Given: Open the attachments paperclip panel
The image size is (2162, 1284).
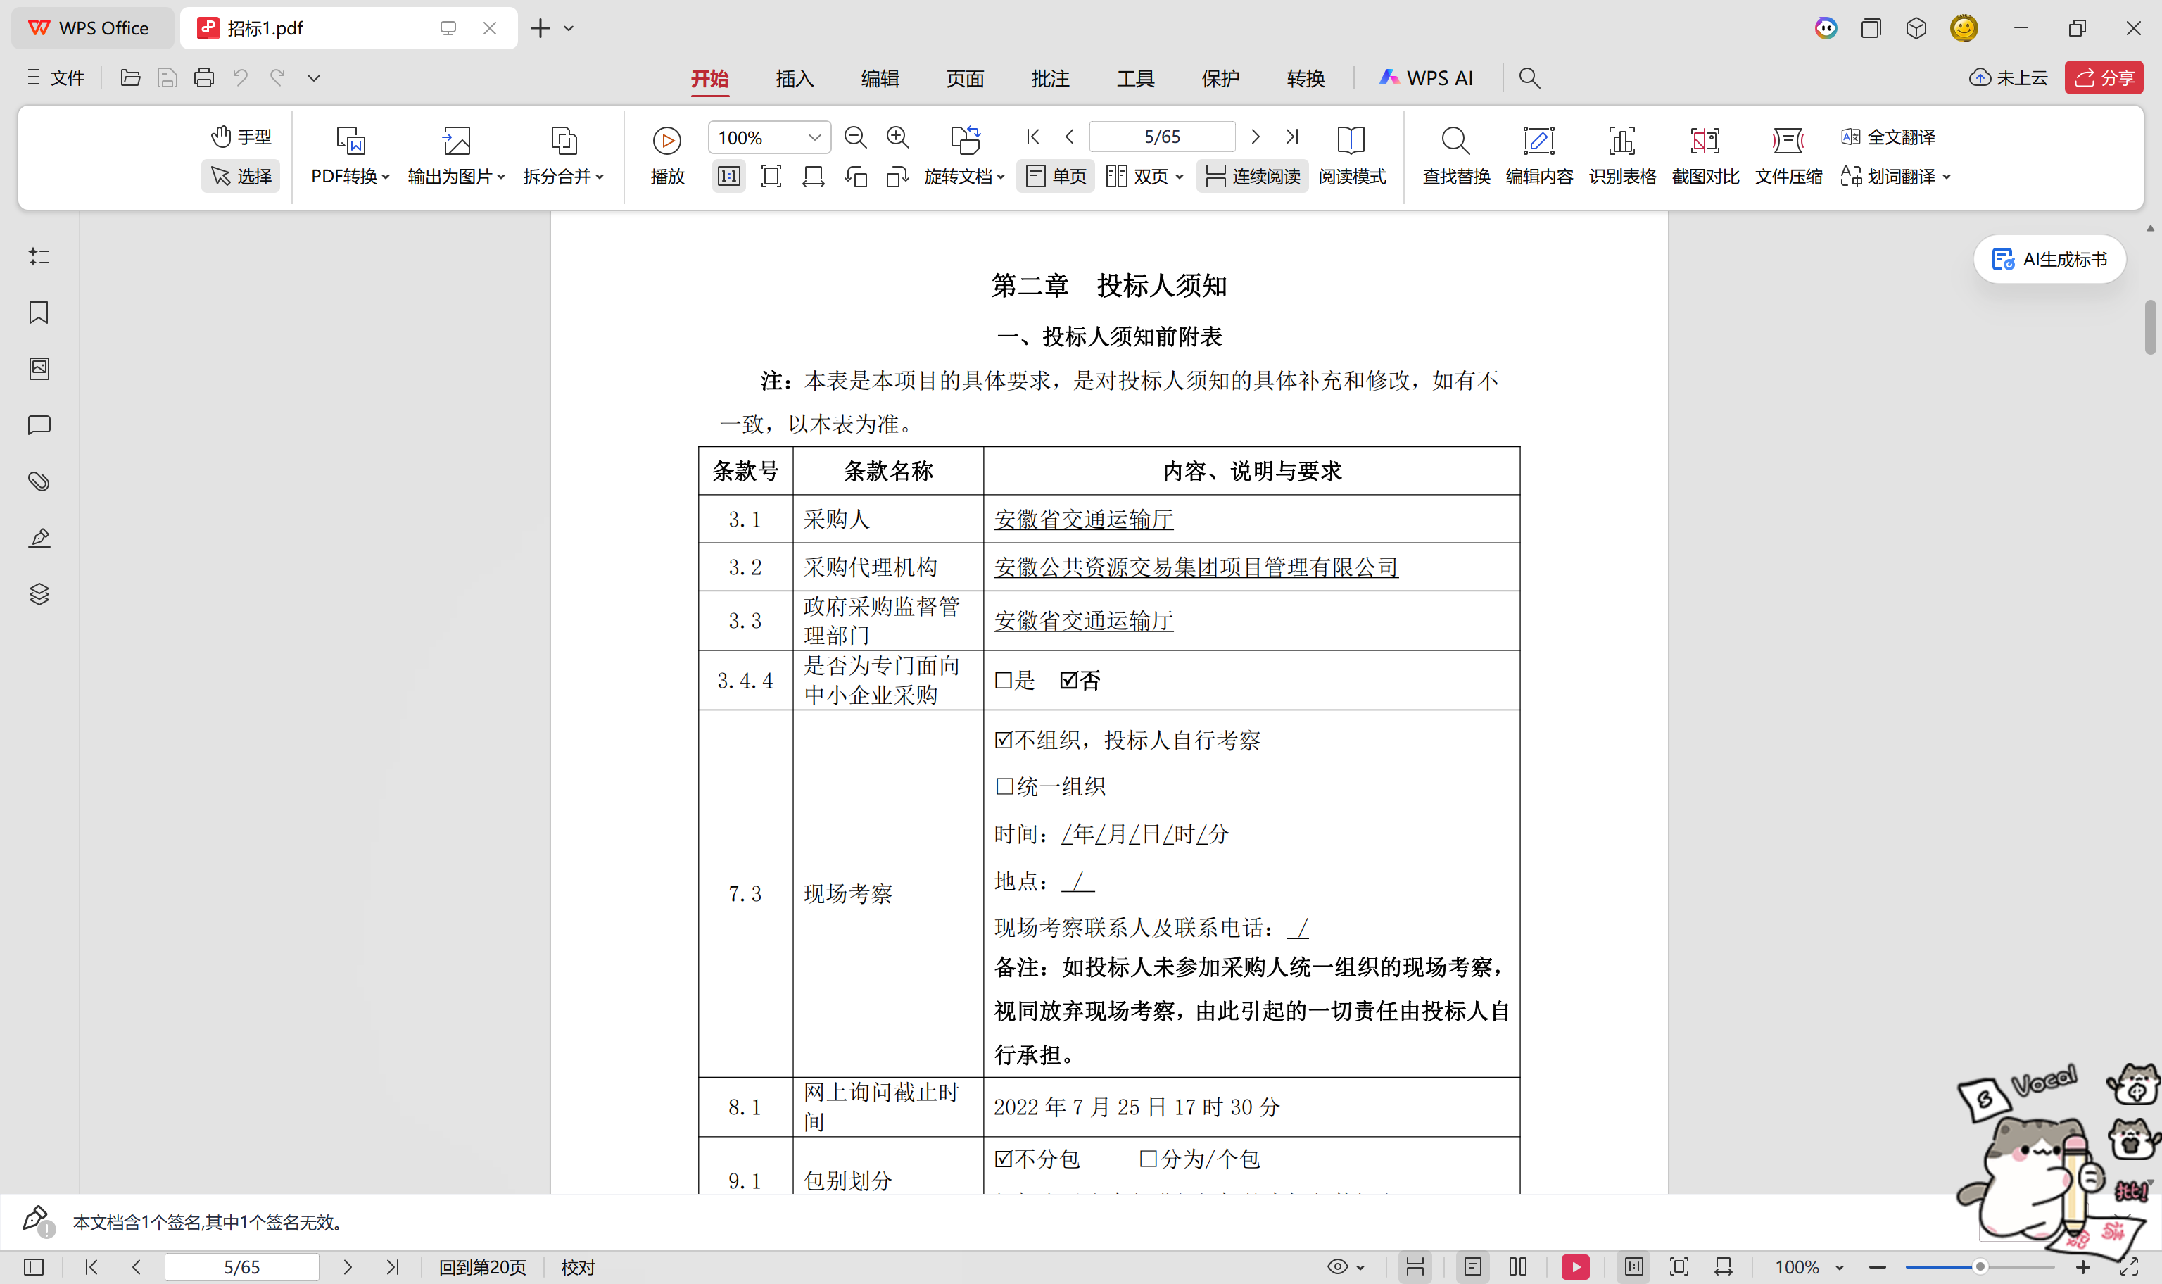Looking at the screenshot, I should click(39, 481).
